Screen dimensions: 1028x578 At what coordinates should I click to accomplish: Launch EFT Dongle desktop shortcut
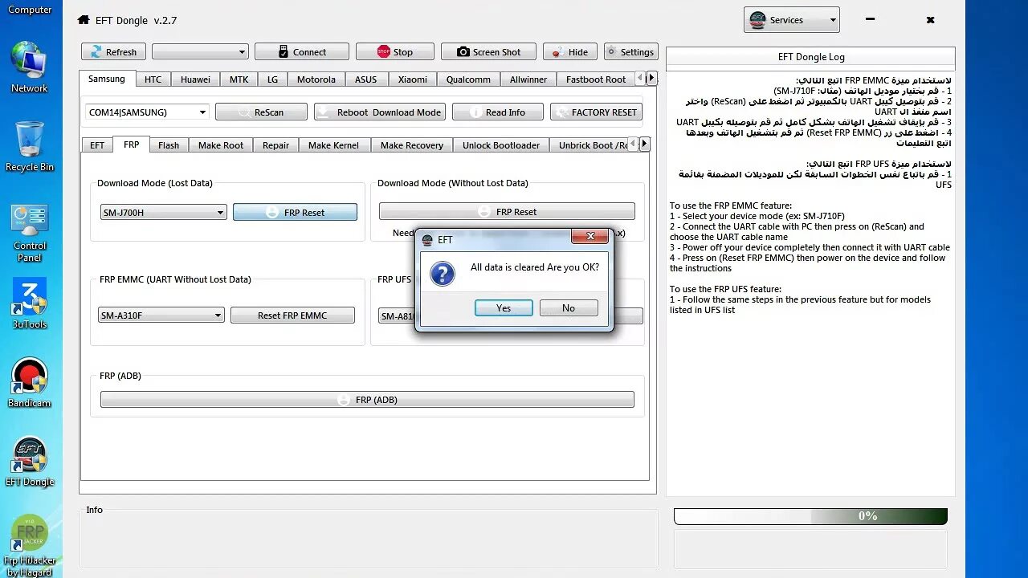pos(30,462)
